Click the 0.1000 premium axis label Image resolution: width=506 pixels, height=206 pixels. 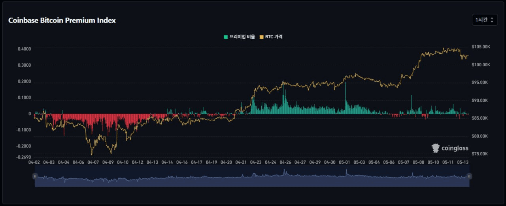(24, 97)
